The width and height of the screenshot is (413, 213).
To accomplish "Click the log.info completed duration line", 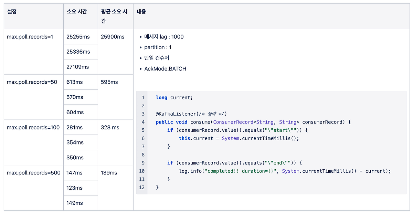I will (x=285, y=171).
